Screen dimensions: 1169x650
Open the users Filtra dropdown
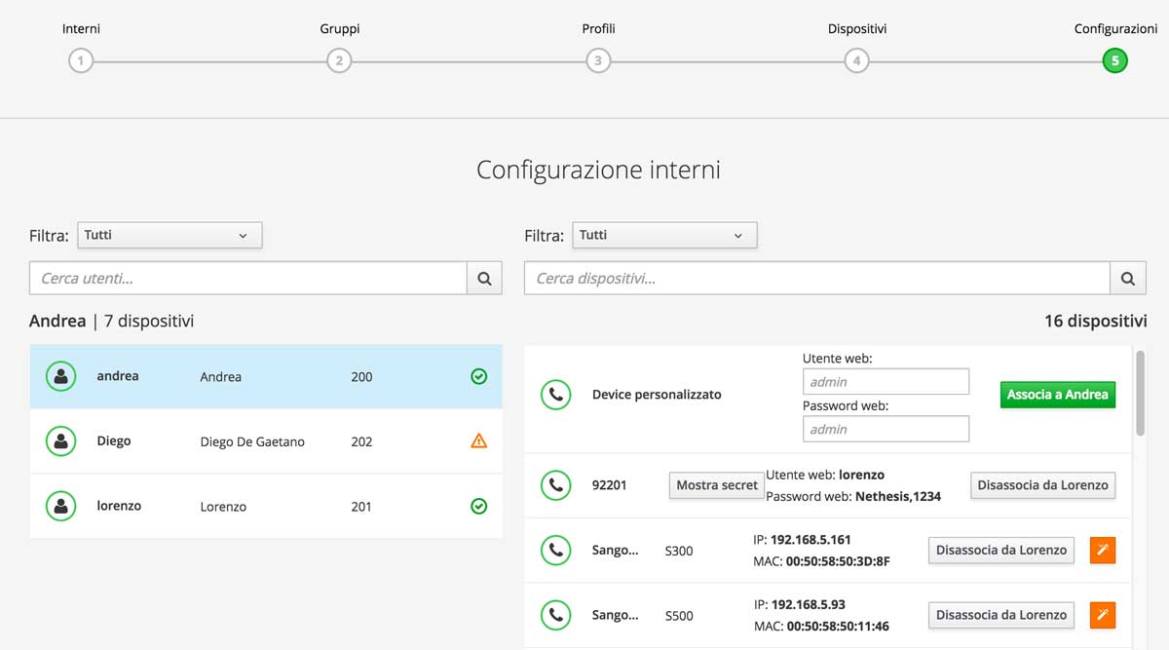click(x=170, y=235)
